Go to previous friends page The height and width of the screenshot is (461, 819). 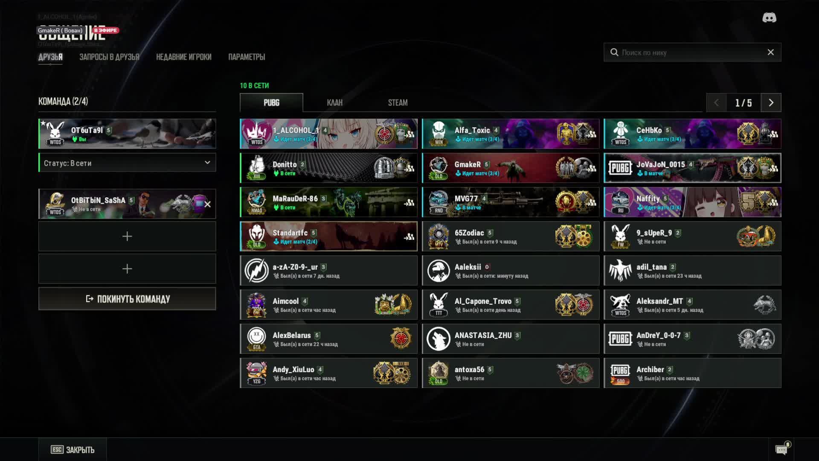(717, 102)
